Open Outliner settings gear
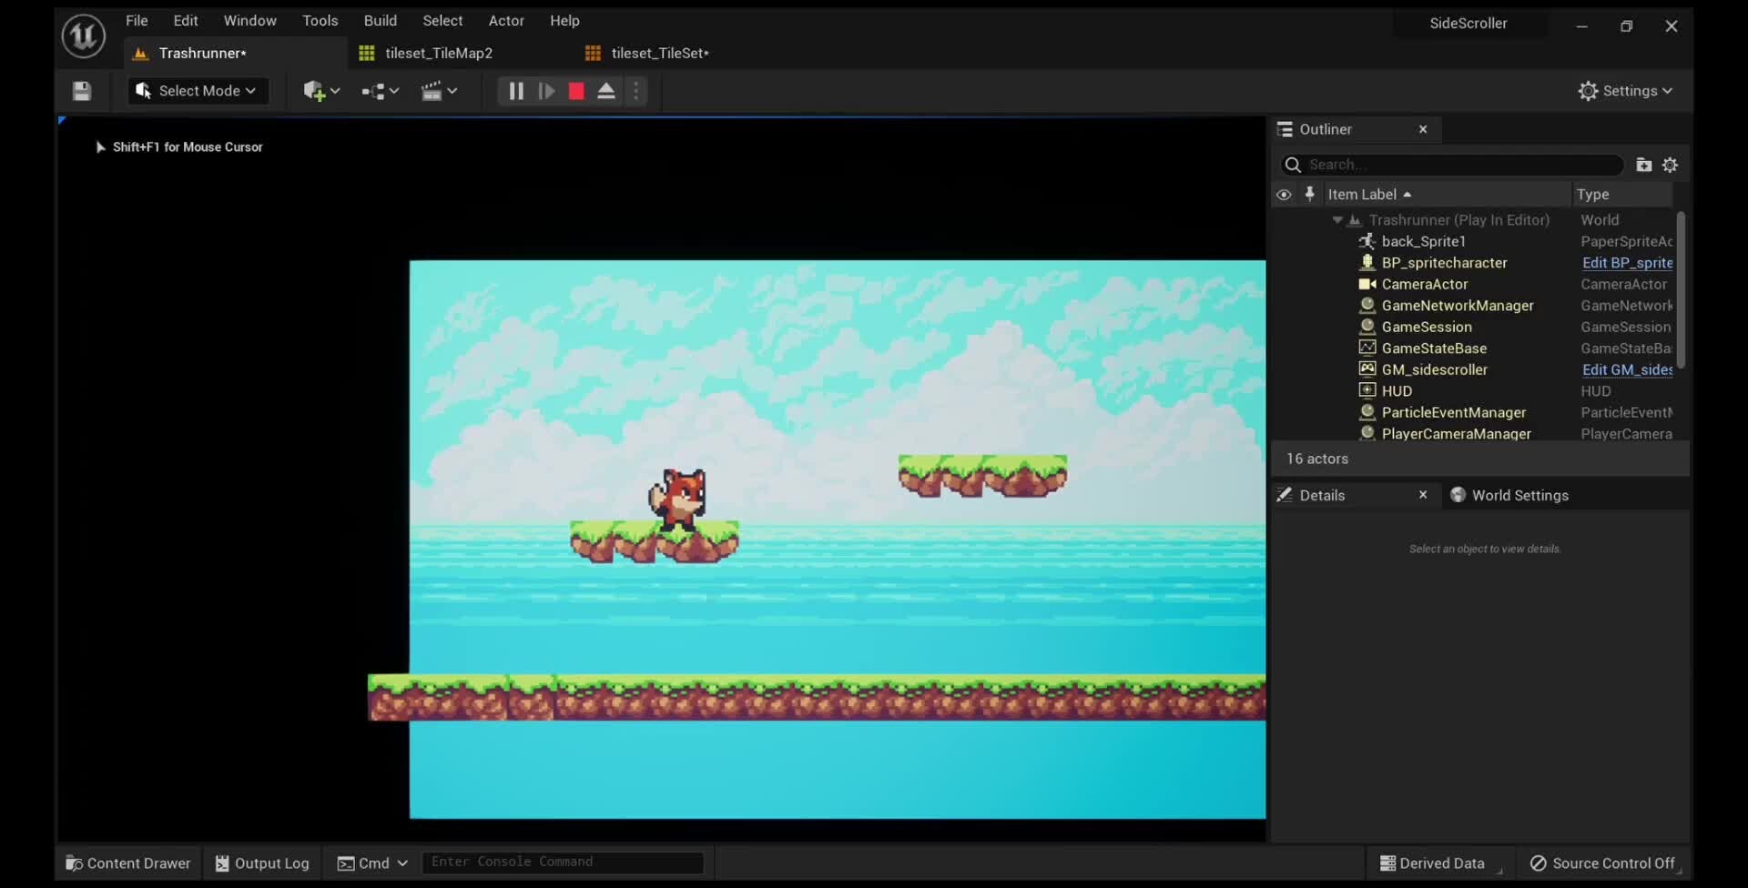Viewport: 1748px width, 888px height. [x=1670, y=165]
